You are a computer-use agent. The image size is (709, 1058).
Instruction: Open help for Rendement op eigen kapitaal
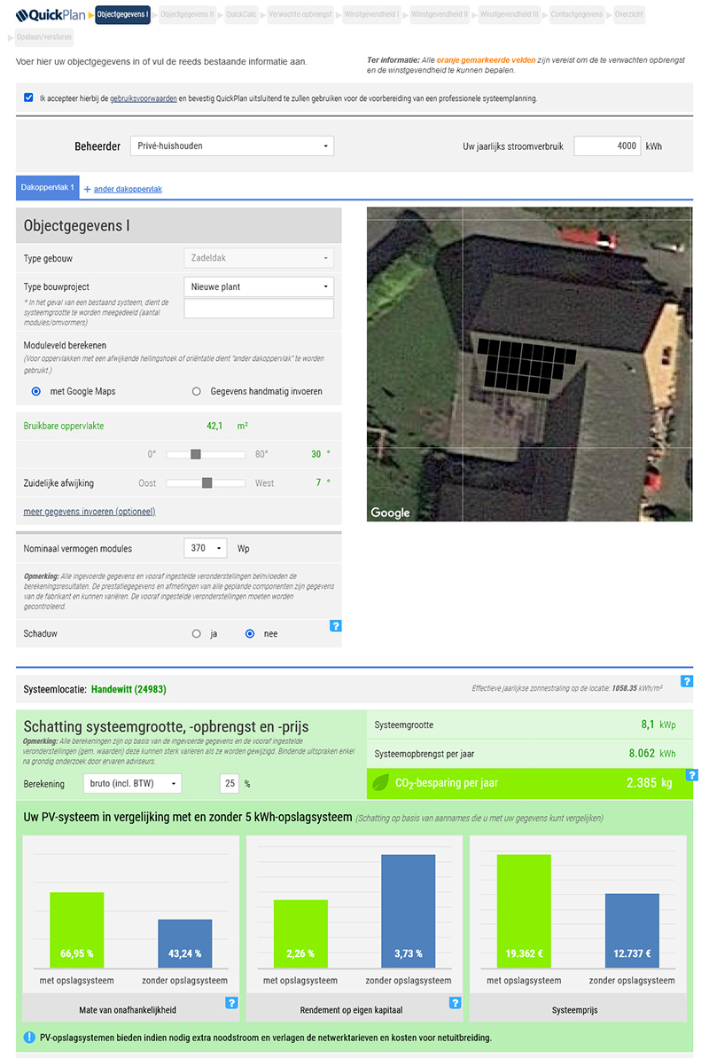point(456,1003)
